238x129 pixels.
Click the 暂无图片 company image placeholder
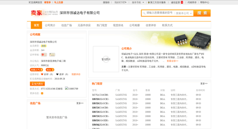tap(106, 59)
